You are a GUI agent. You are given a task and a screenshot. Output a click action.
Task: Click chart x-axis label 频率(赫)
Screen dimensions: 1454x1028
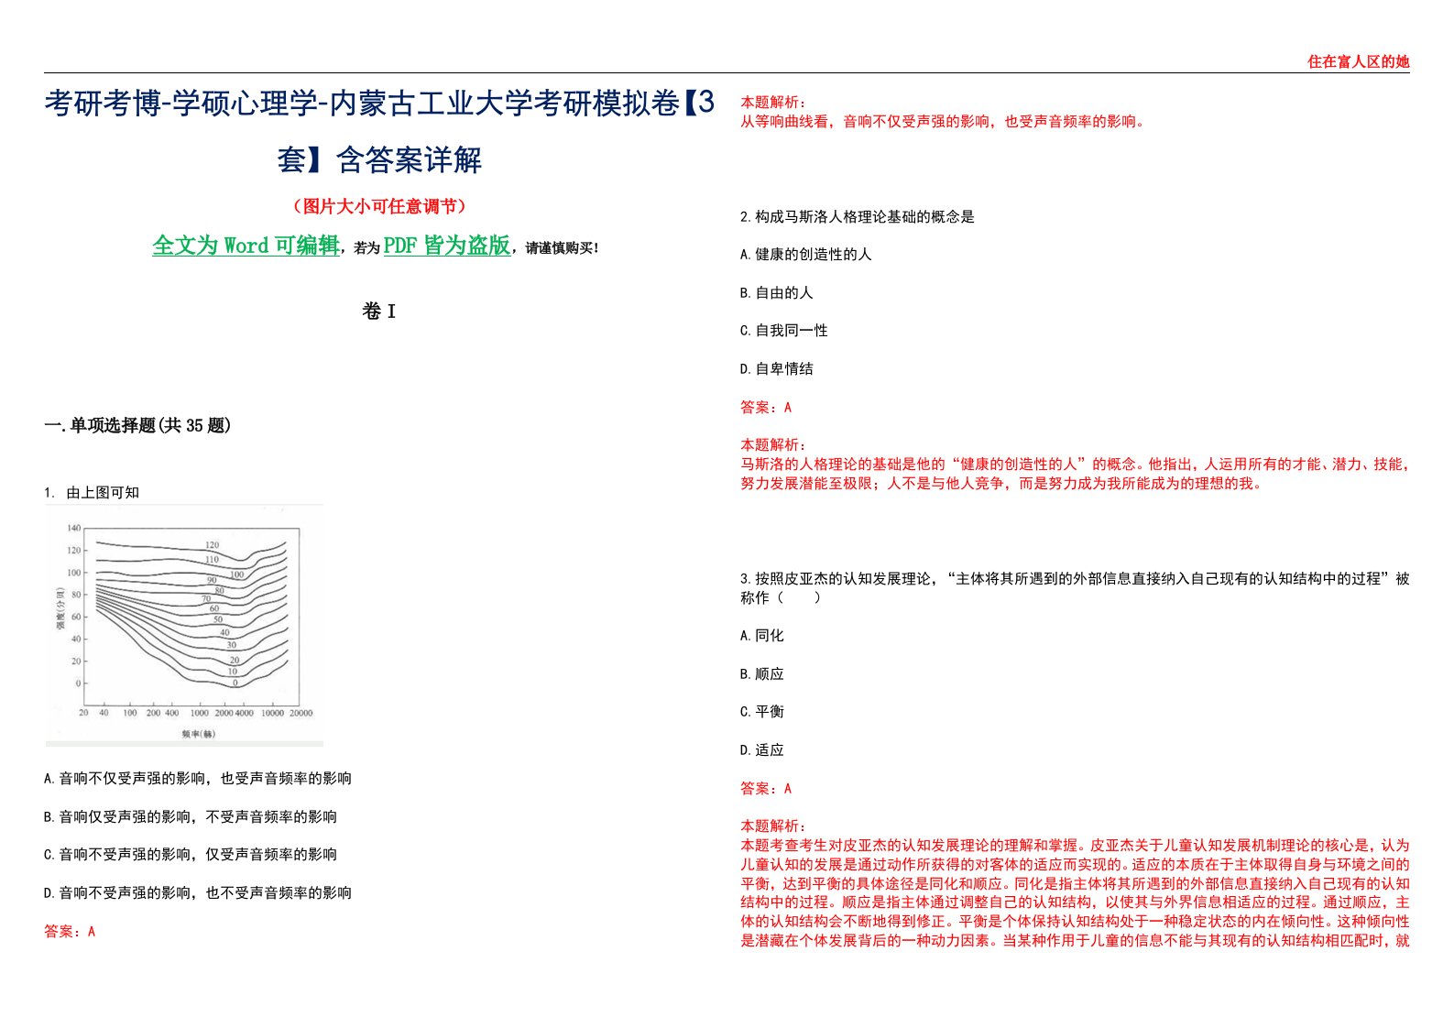point(198,734)
